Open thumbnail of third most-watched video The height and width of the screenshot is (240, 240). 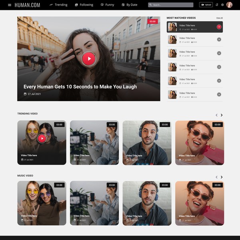[172, 53]
